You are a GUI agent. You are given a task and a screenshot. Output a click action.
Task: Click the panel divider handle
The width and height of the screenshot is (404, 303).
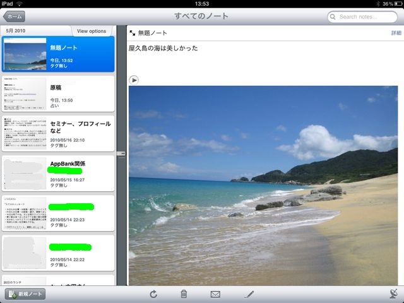(121, 153)
